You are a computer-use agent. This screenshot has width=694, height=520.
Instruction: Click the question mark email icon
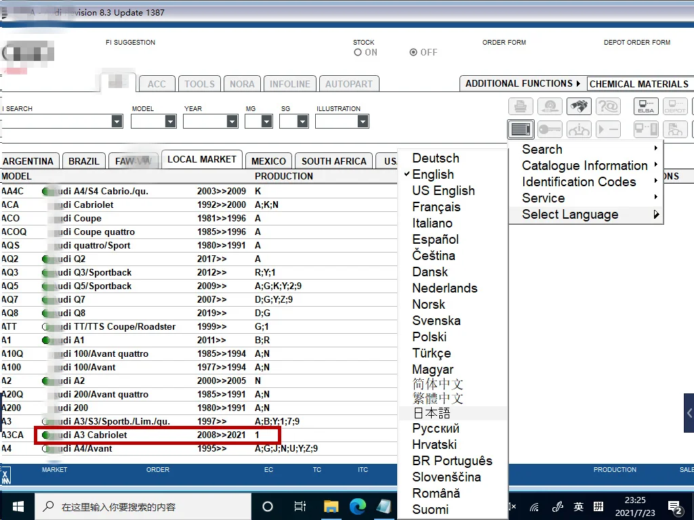pyautogui.click(x=608, y=106)
